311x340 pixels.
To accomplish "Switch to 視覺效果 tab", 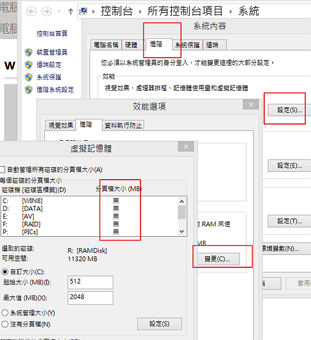I will coord(61,125).
